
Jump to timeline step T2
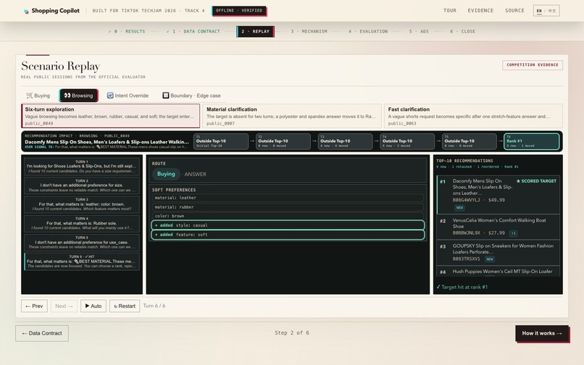(x=283, y=141)
